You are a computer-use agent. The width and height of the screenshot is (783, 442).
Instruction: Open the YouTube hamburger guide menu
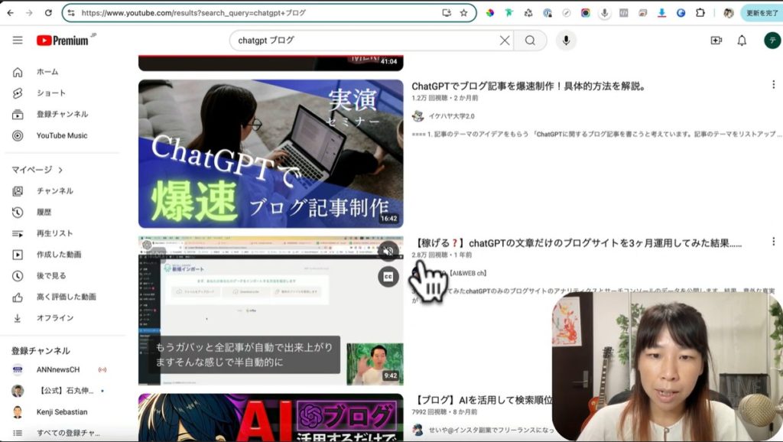tap(17, 41)
